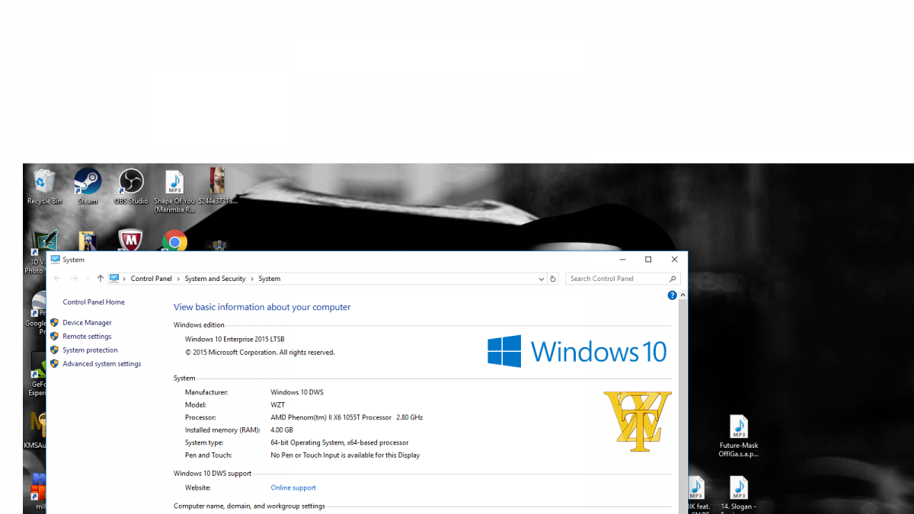Select the Steam desktop shortcut
The image size is (914, 514).
88,187
